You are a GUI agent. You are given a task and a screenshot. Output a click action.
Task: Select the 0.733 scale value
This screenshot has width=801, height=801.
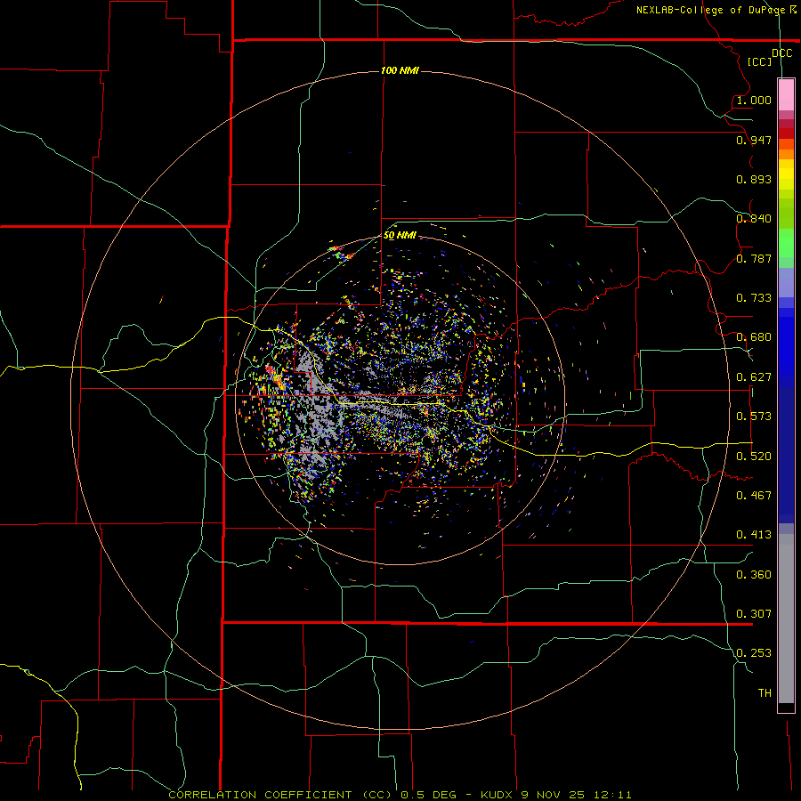pyautogui.click(x=754, y=298)
